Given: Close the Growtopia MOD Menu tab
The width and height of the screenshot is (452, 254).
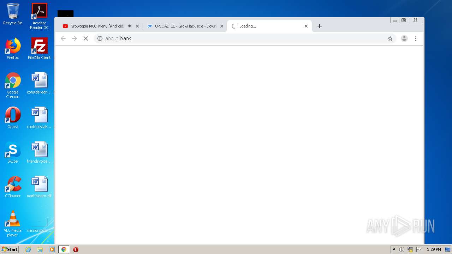Looking at the screenshot, I should coord(137,26).
